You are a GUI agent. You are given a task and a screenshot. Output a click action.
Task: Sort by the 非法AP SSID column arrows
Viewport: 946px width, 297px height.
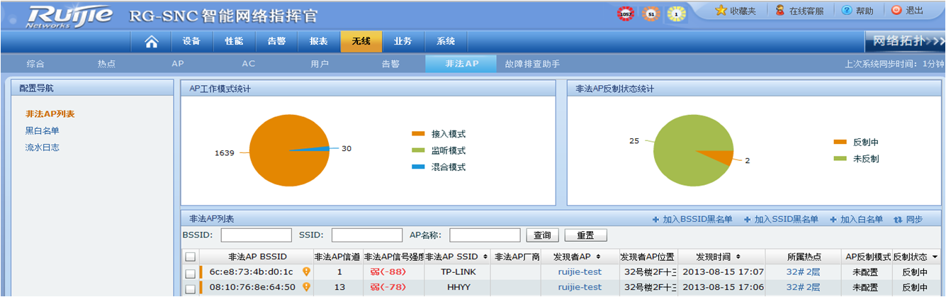pos(485,257)
